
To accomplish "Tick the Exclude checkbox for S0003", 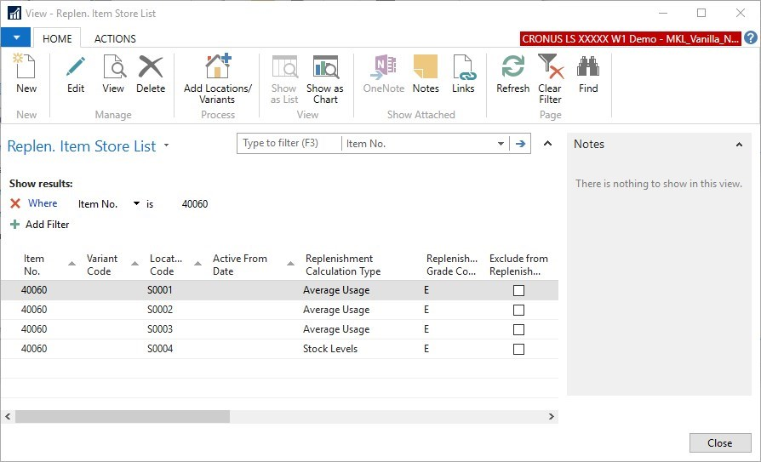I will [518, 329].
